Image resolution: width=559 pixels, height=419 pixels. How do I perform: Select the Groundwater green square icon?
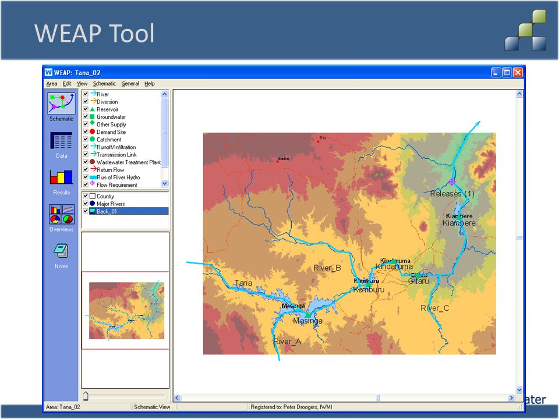[92, 116]
